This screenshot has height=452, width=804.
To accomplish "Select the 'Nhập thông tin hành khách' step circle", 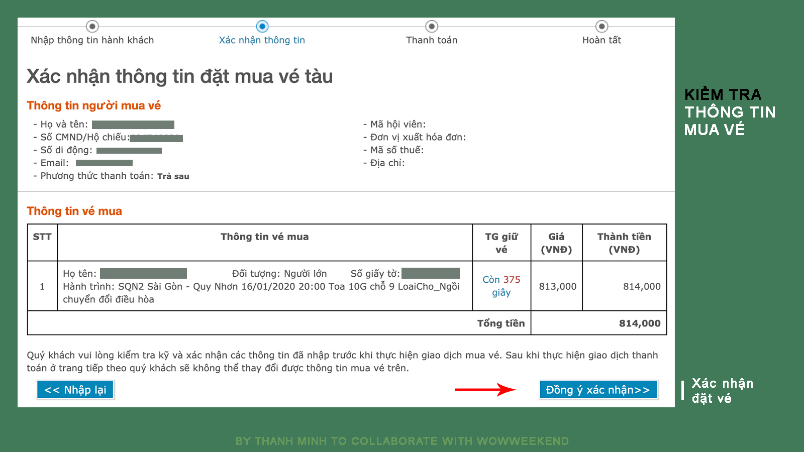I will point(92,26).
